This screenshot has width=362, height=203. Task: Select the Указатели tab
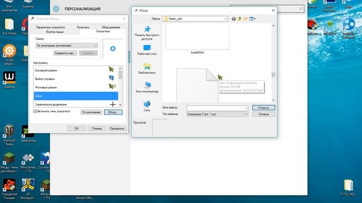pyautogui.click(x=103, y=32)
